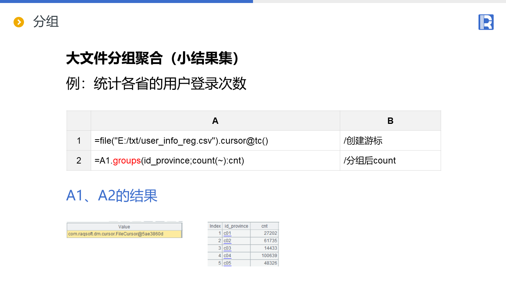Click the cnt column header
This screenshot has width=506, height=284.
pos(265,226)
